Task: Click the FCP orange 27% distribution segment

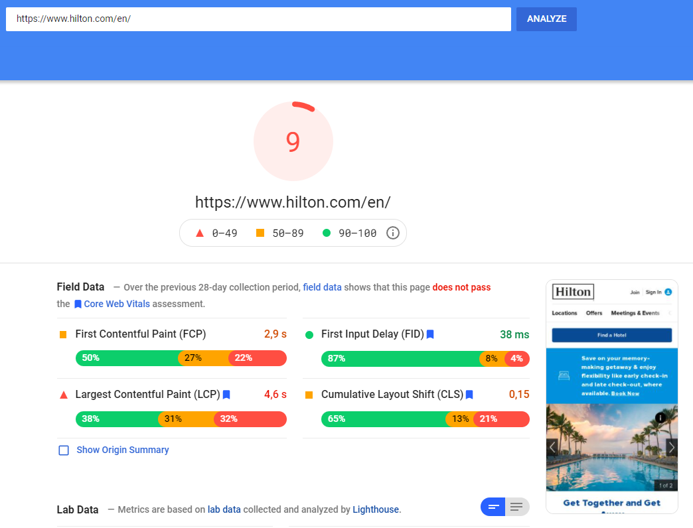Action: (204, 358)
